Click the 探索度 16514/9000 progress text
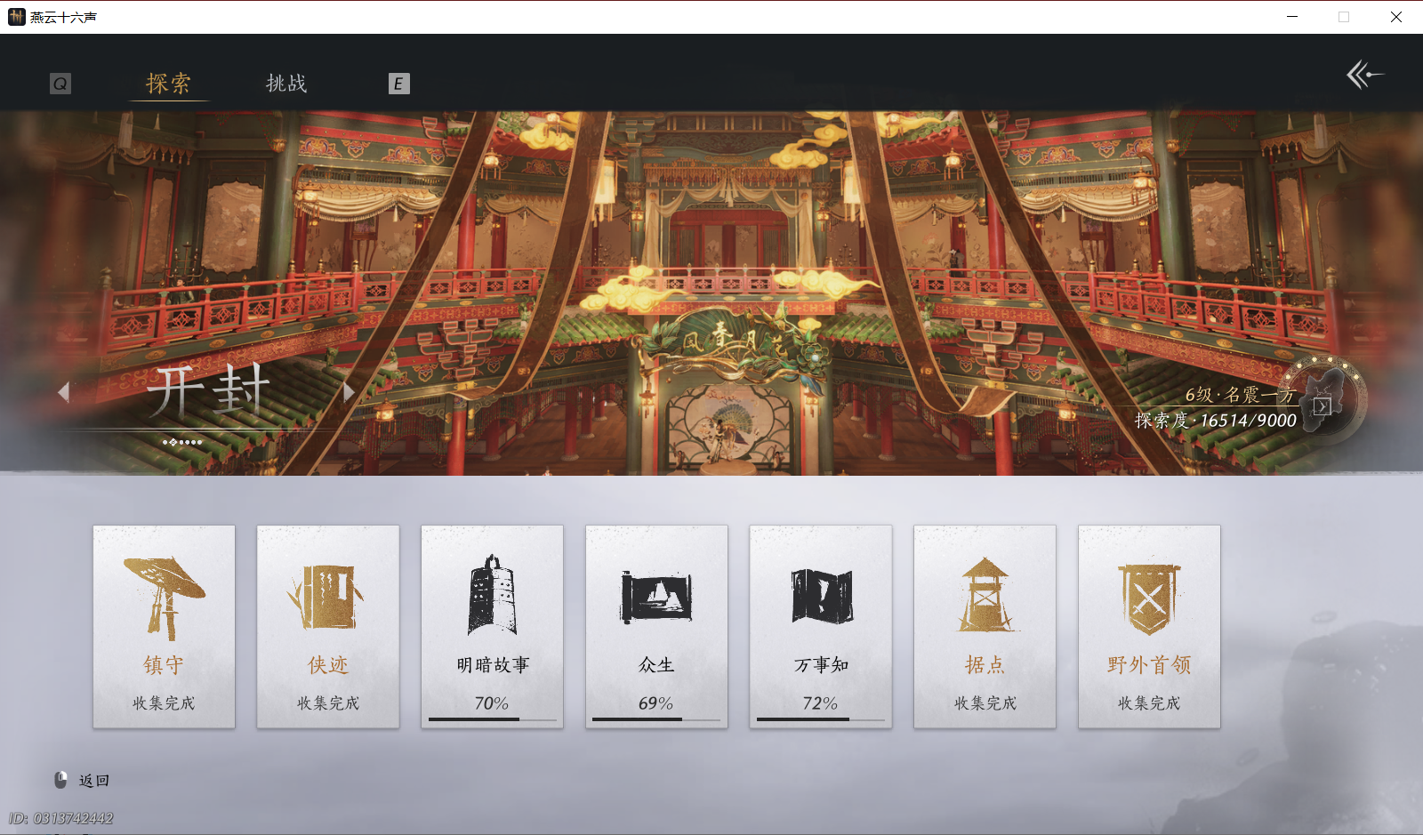Screen dimensions: 1423x835 (1214, 421)
